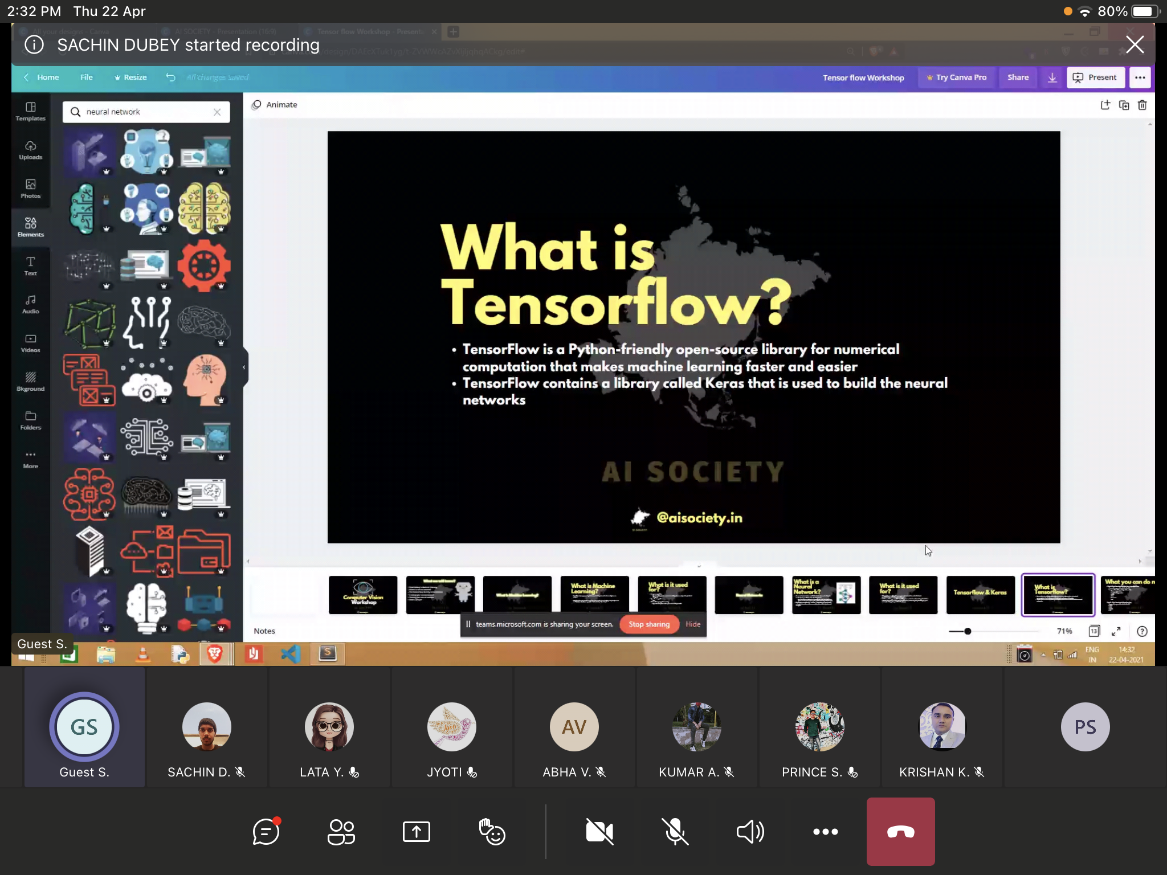Image resolution: width=1167 pixels, height=875 pixels.
Task: Click the Brave browser taskbar icon
Action: coord(215,654)
